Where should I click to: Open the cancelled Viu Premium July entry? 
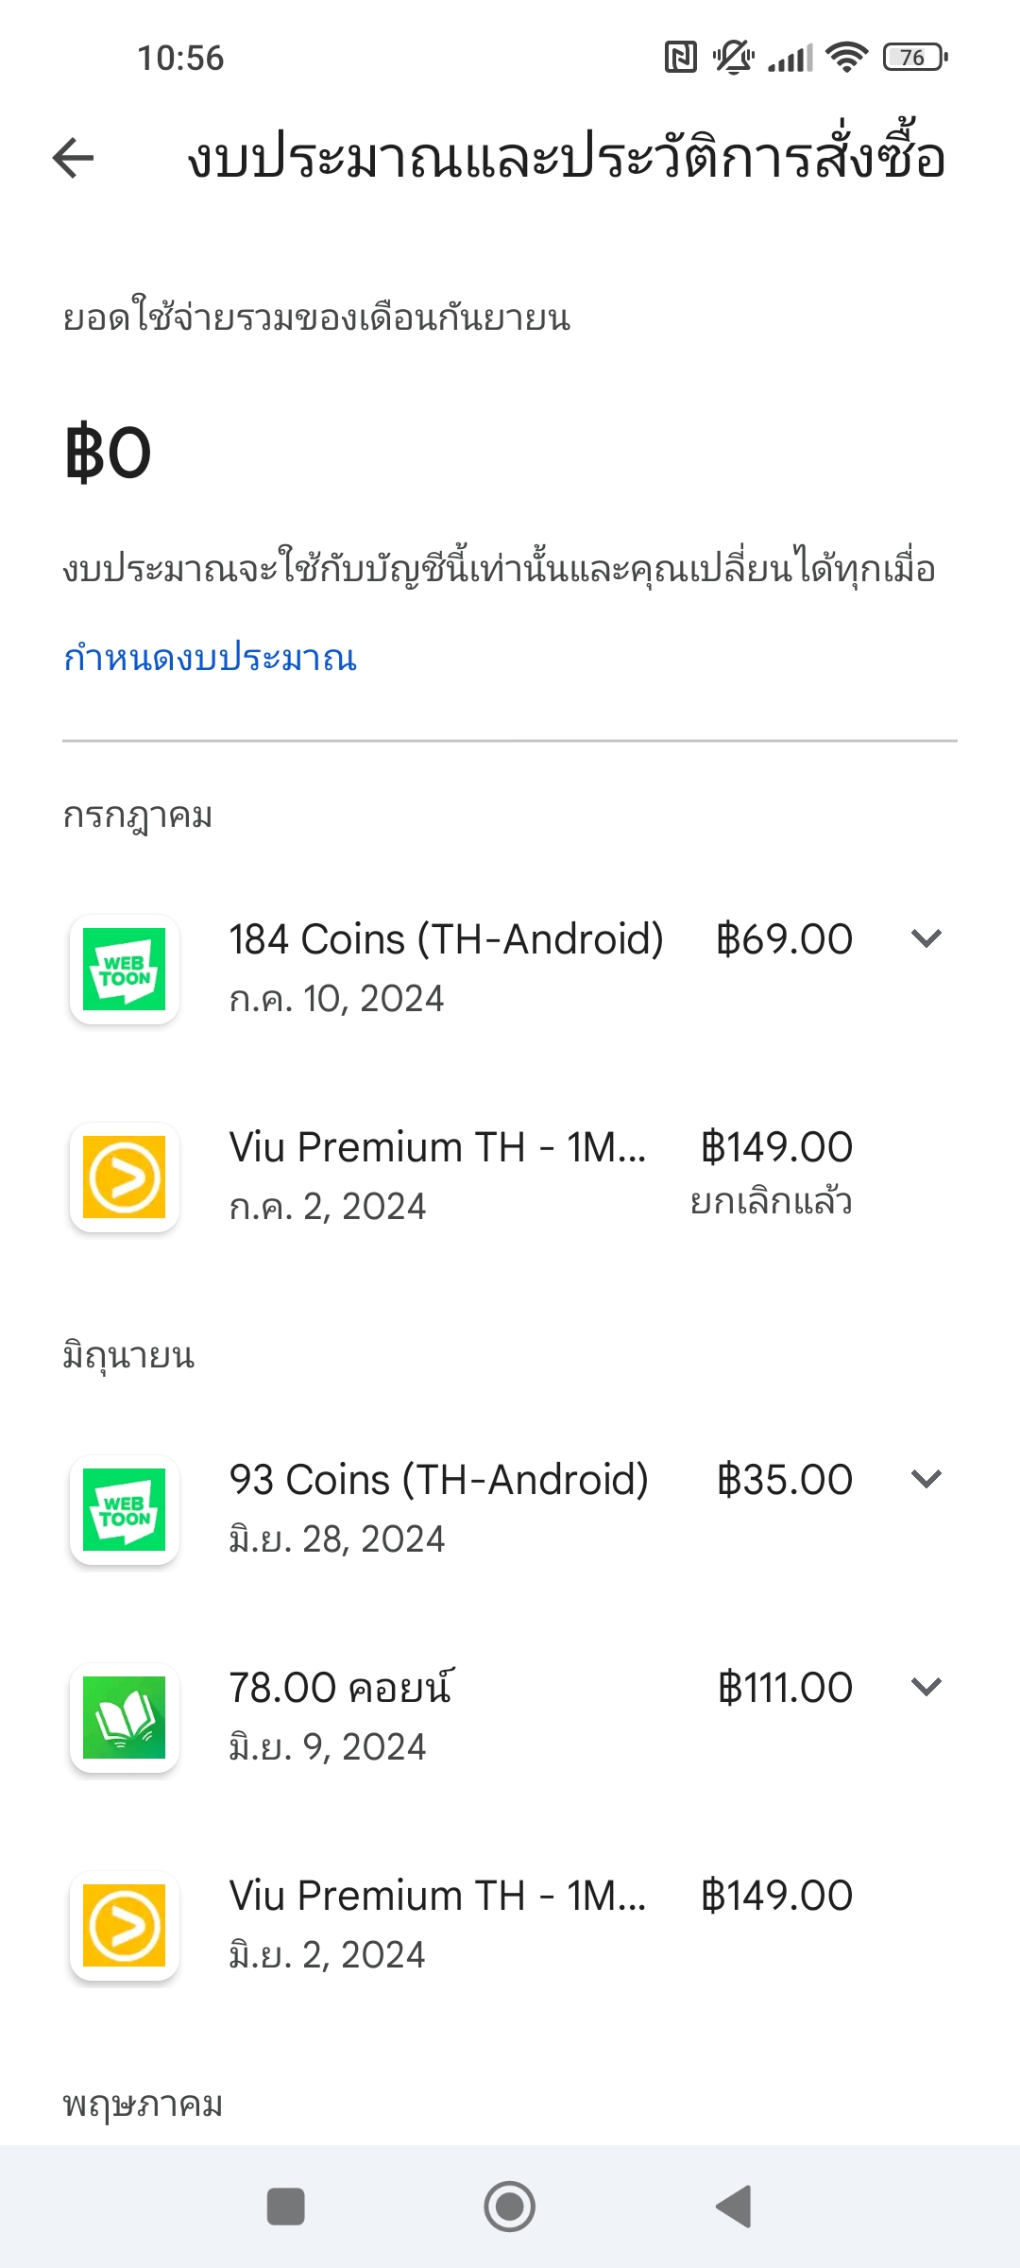510,1177
